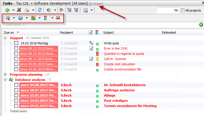Enable the All projects checkbox
This screenshot has height=116, width=204.
tap(183, 10)
